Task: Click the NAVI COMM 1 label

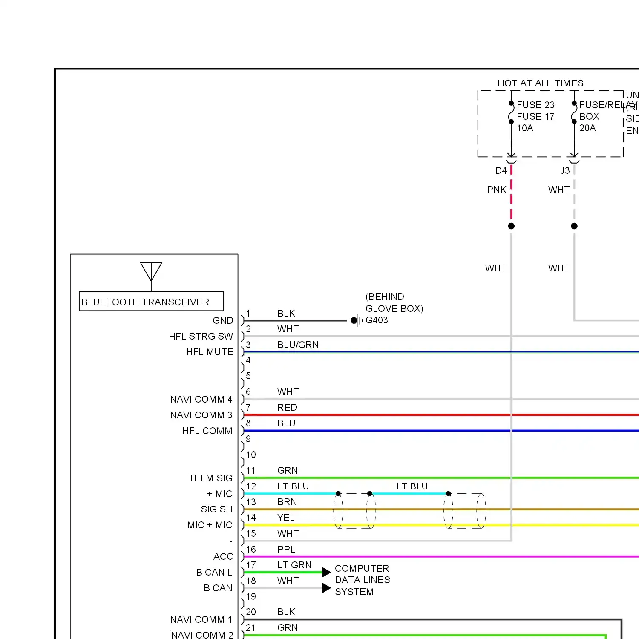Action: coord(201,619)
